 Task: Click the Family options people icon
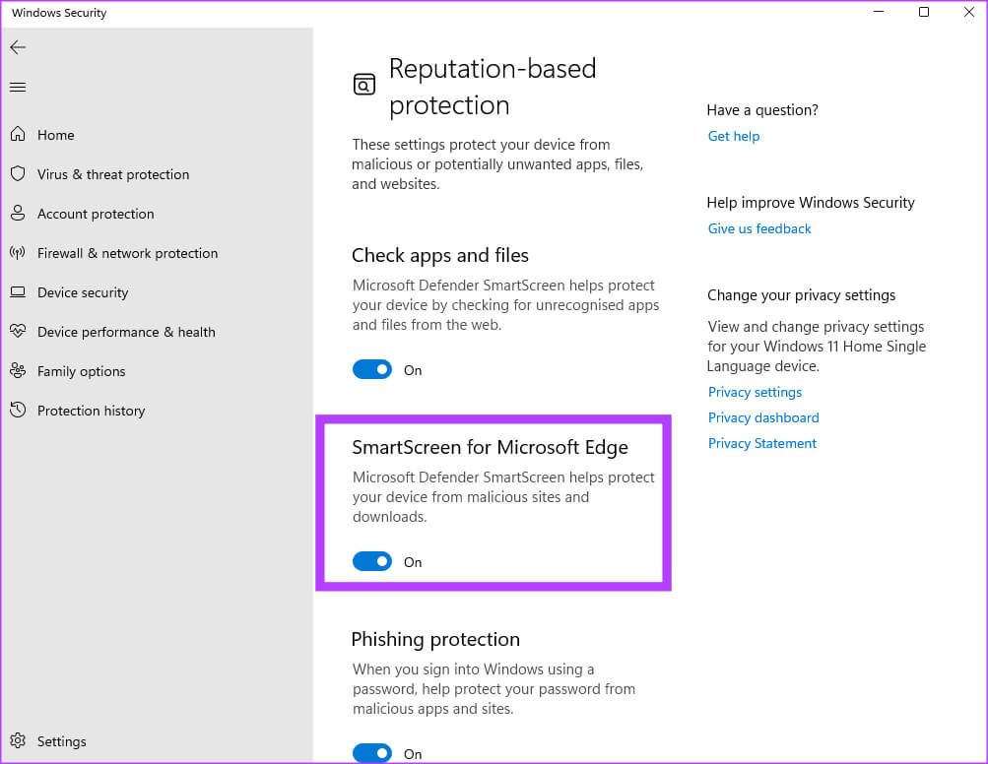[x=18, y=371]
